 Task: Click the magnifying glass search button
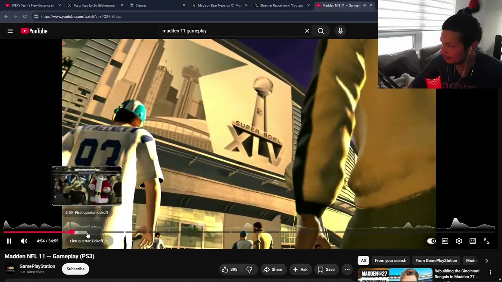tap(321, 31)
